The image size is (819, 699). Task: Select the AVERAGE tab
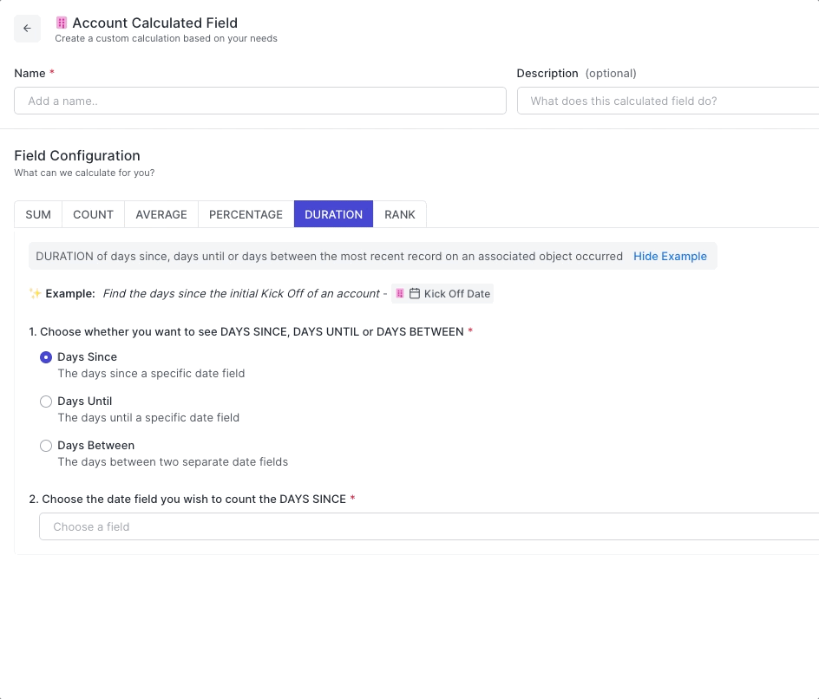tap(161, 214)
